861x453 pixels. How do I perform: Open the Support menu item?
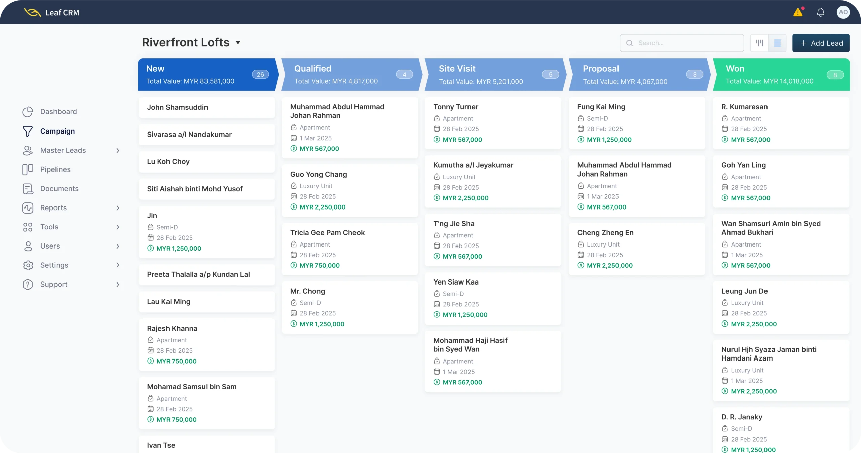54,284
